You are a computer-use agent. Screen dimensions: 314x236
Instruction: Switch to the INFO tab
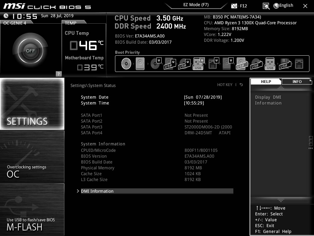pos(297,81)
